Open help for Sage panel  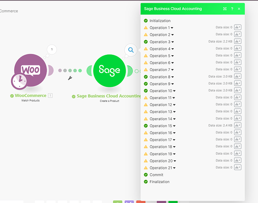click(x=232, y=9)
